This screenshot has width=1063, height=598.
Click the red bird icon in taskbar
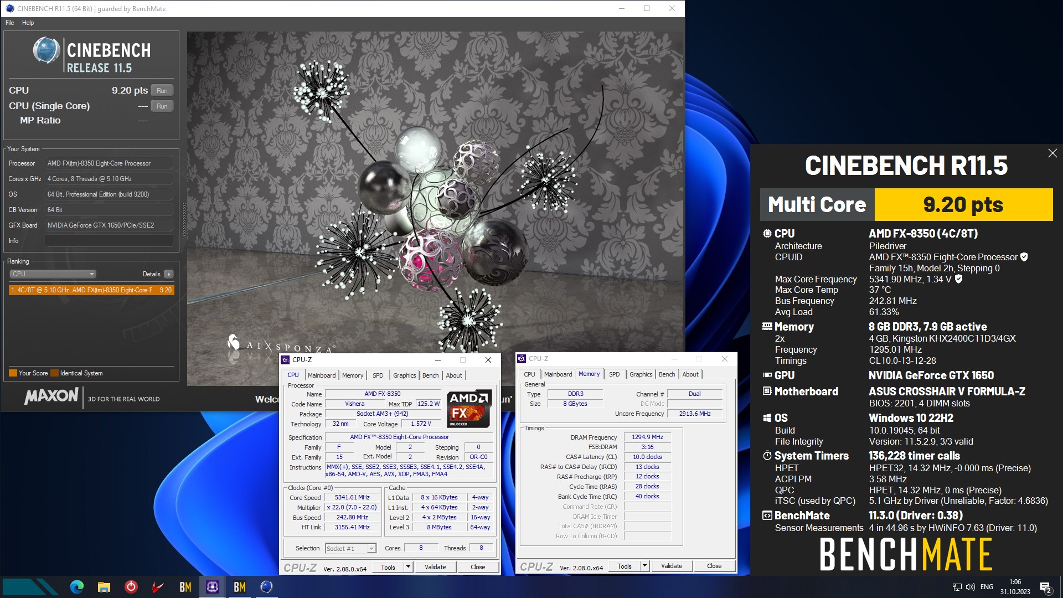click(158, 587)
